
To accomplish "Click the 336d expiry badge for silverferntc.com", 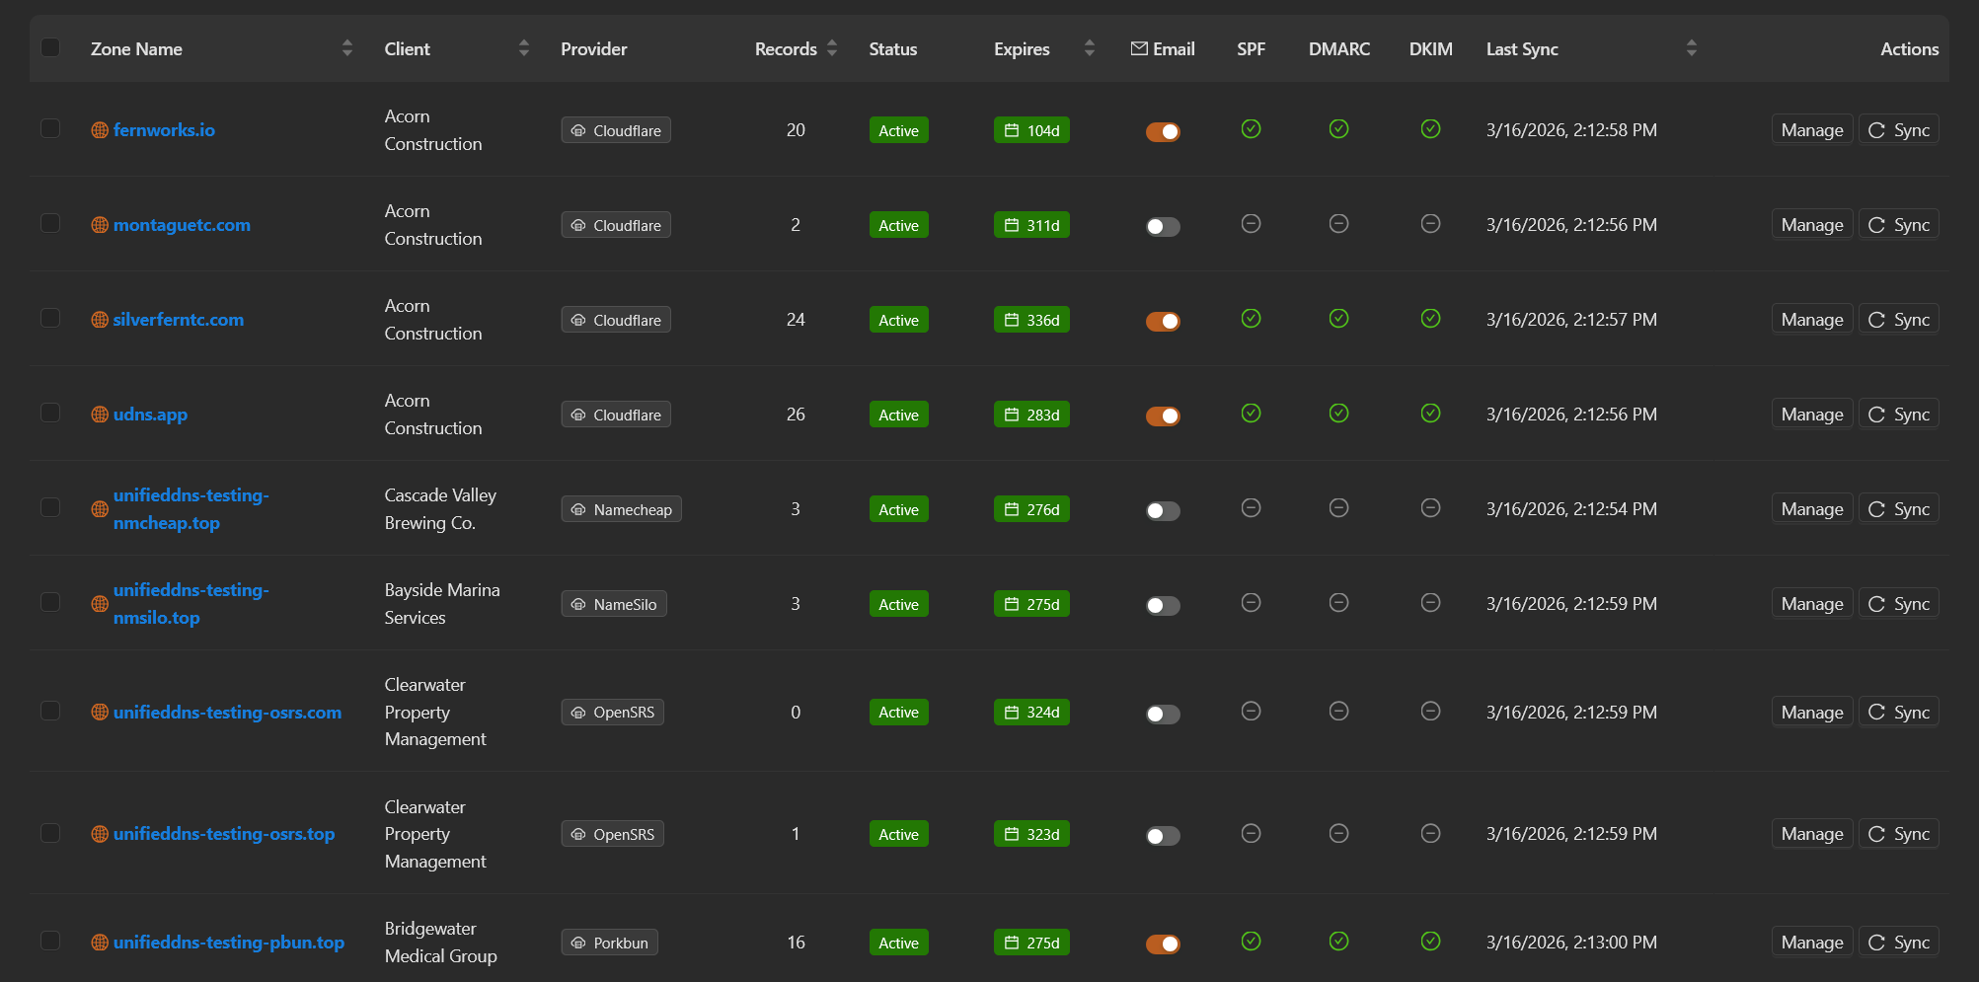I will pyautogui.click(x=1031, y=320).
